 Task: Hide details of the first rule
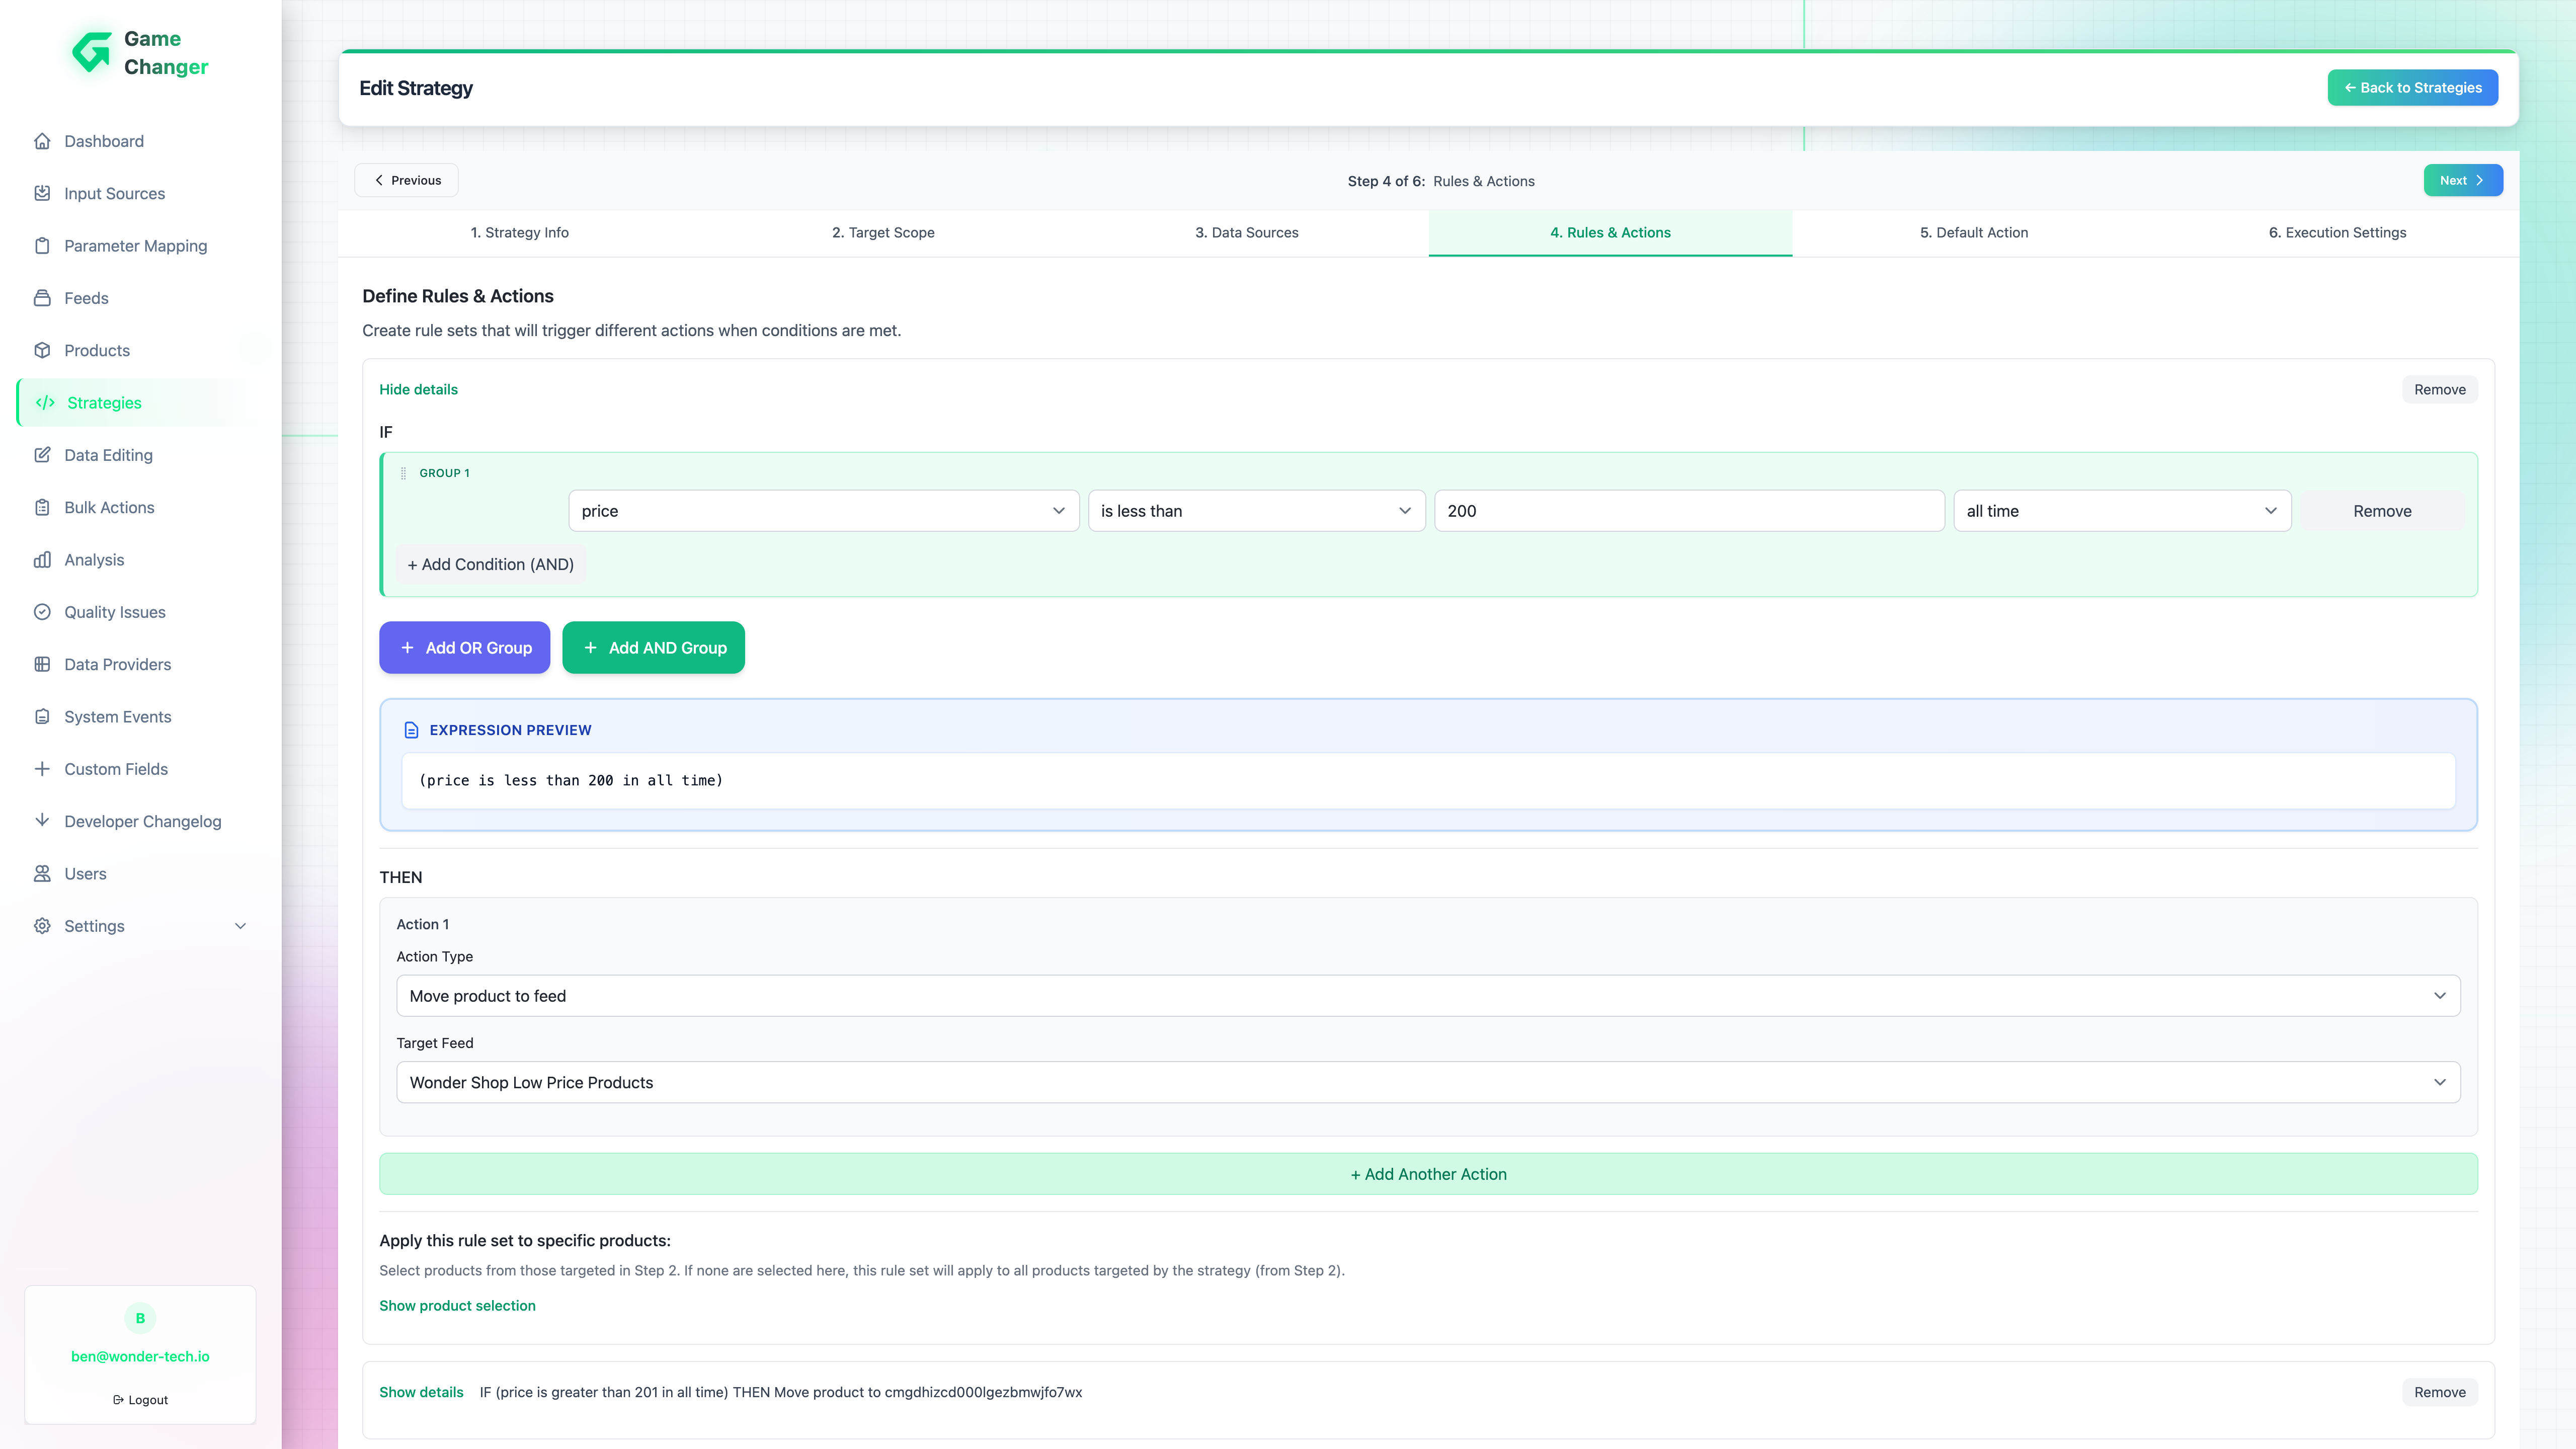pos(418,390)
